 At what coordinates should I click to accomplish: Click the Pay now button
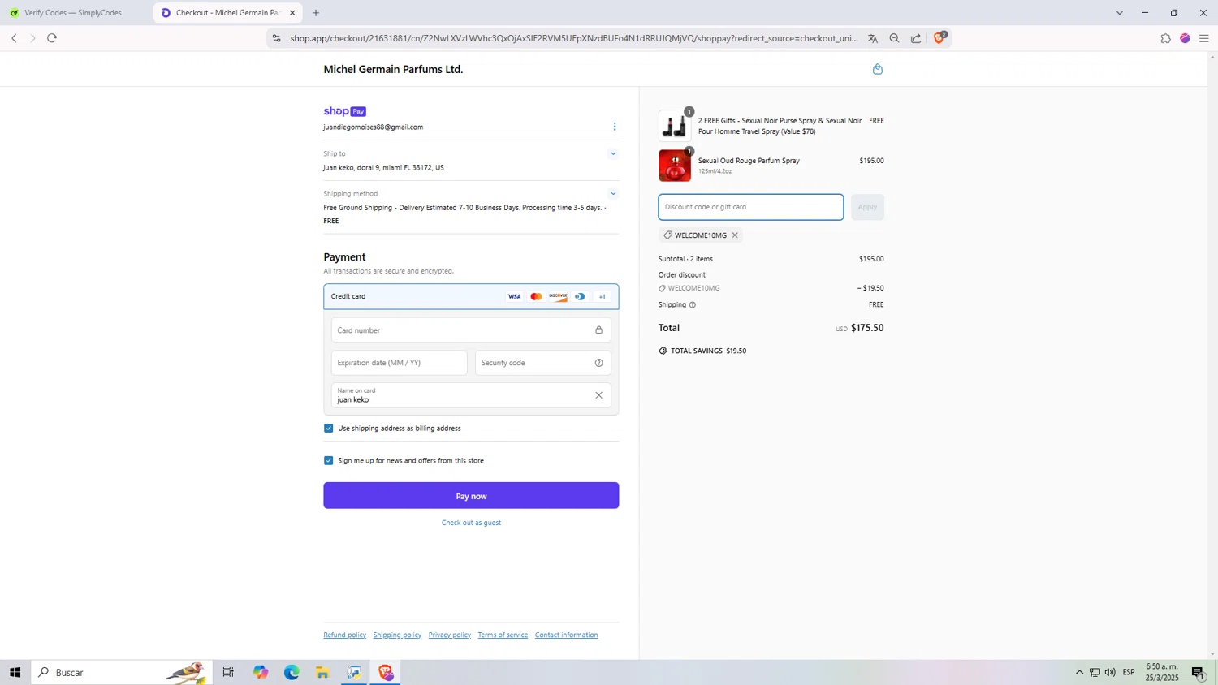(x=471, y=496)
